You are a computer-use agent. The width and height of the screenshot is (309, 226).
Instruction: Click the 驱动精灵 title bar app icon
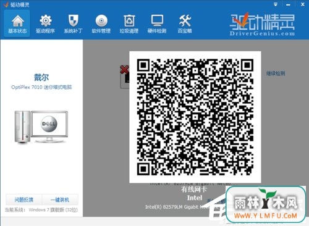click(x=6, y=4)
